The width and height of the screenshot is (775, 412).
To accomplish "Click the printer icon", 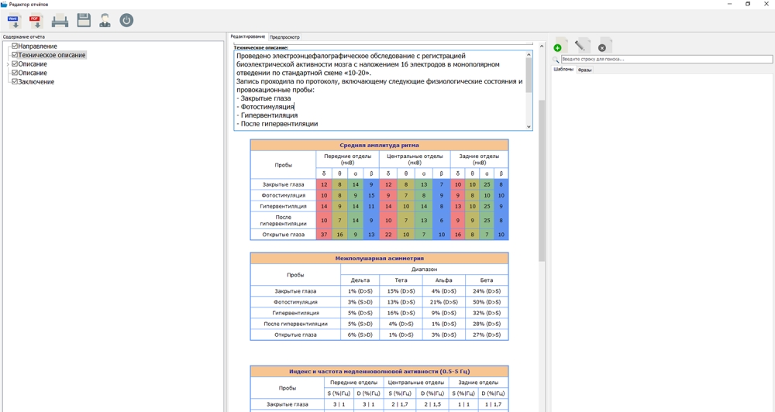I will (60, 21).
